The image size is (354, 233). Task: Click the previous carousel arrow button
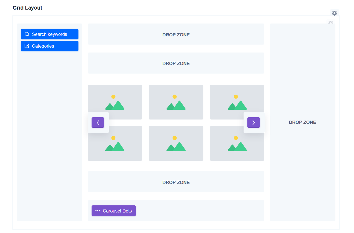pos(98,123)
